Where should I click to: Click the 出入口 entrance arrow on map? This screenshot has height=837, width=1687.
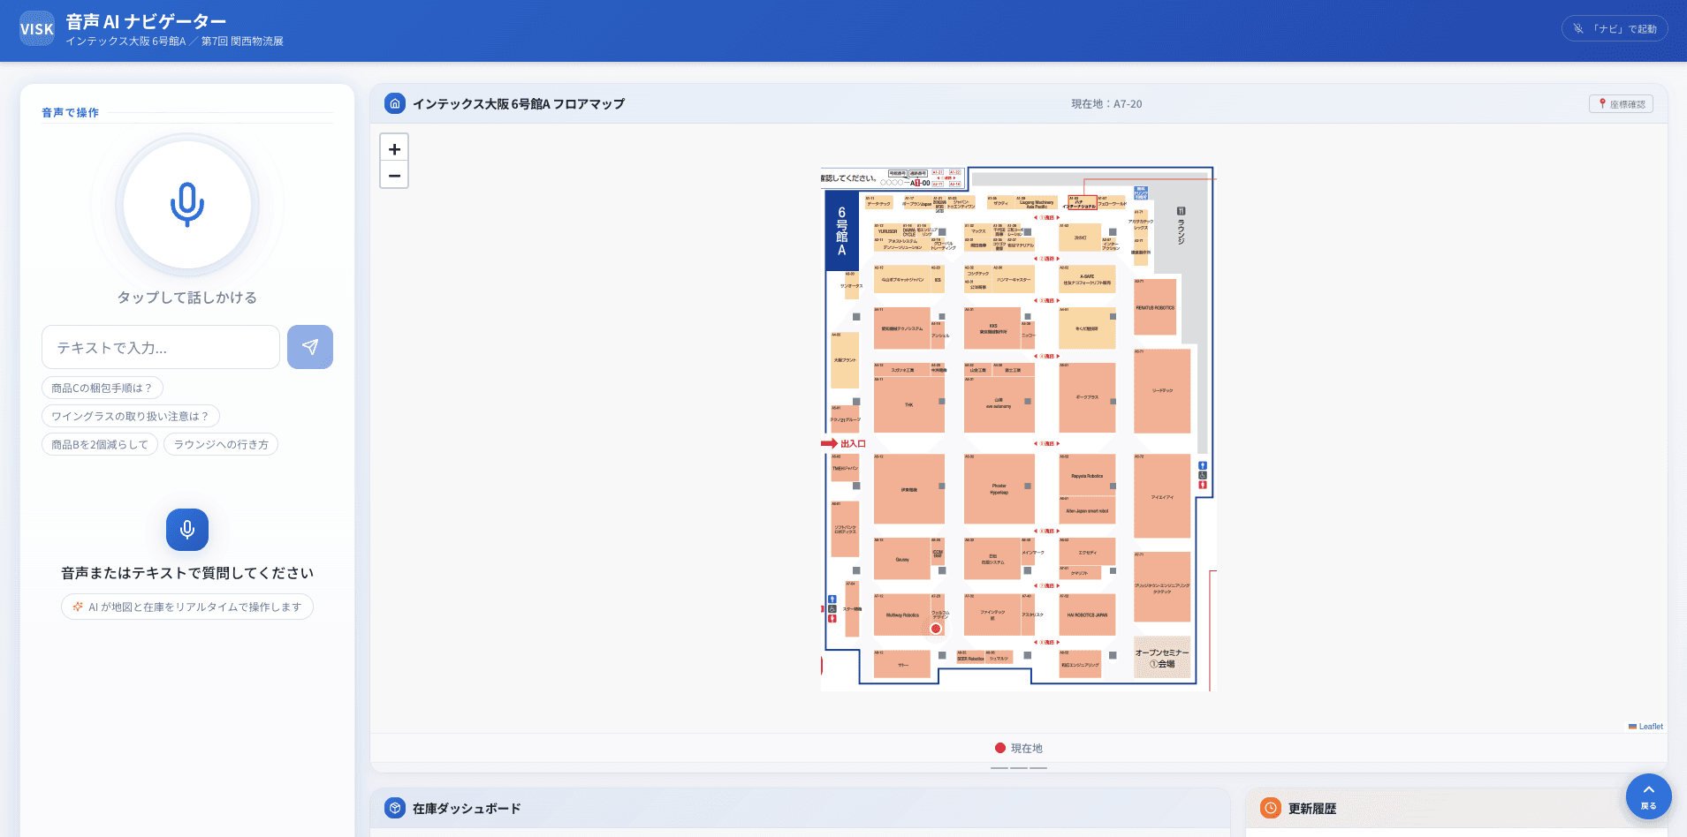(844, 443)
